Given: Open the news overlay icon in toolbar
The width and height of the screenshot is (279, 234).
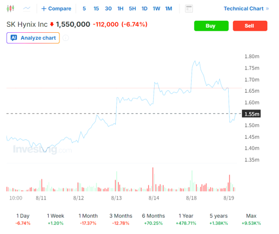Looking at the screenshot, I should click(189, 9).
